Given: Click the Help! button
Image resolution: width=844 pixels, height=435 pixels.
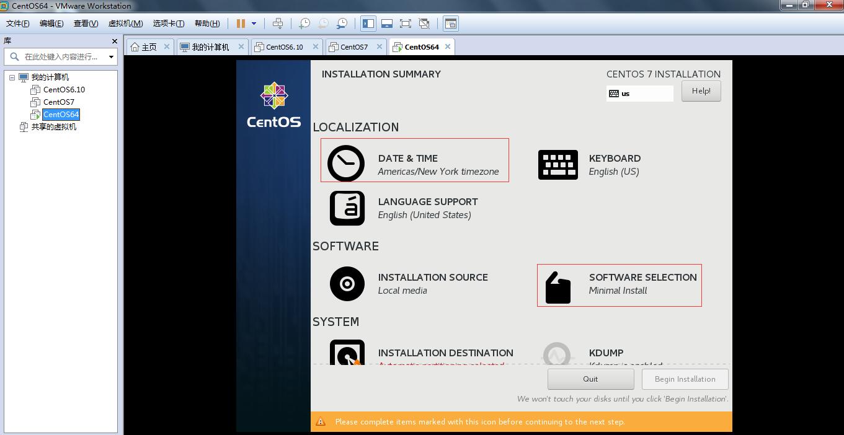Looking at the screenshot, I should (701, 91).
